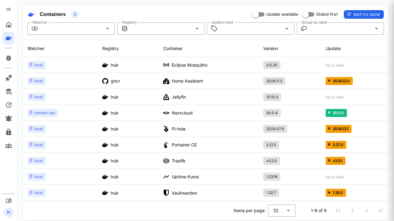Viewport: 394px width, 221px height.
Task: Click the containers count badge 9
Action: point(75,14)
